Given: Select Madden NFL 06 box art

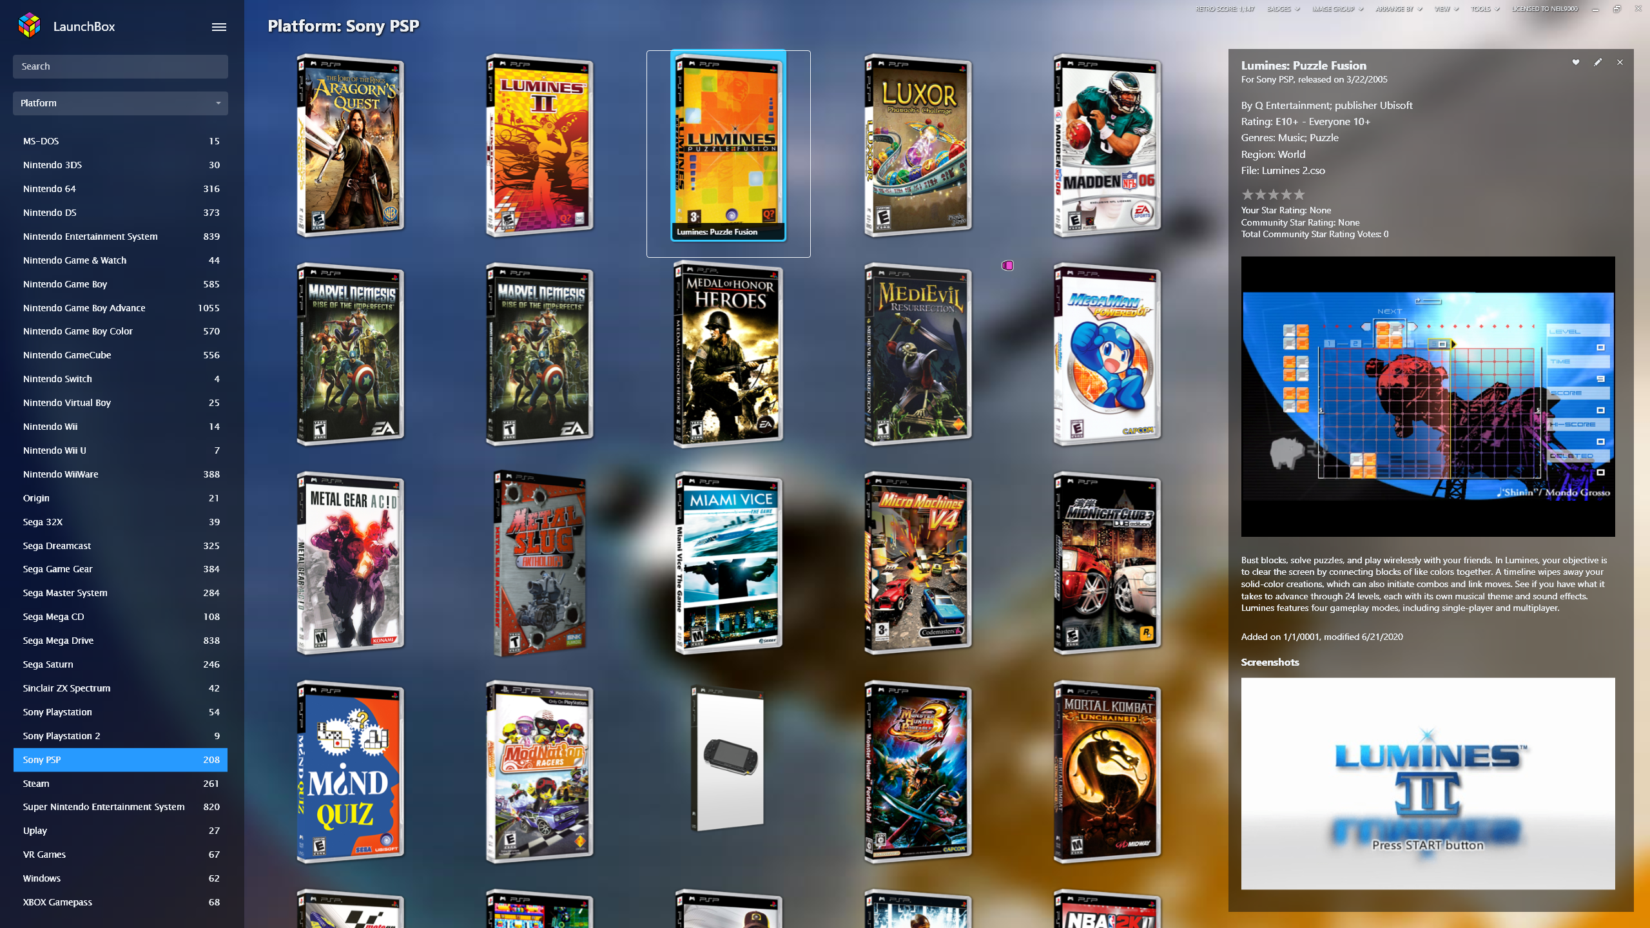Looking at the screenshot, I should tap(1107, 146).
